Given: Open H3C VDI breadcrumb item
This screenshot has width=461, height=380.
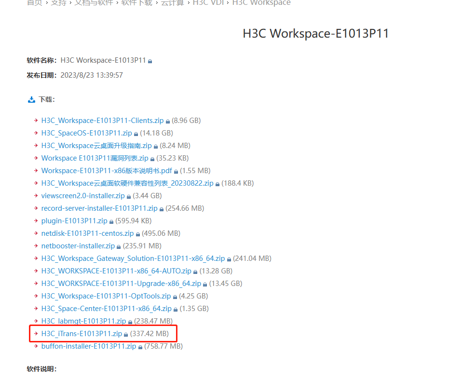Looking at the screenshot, I should (208, 3).
